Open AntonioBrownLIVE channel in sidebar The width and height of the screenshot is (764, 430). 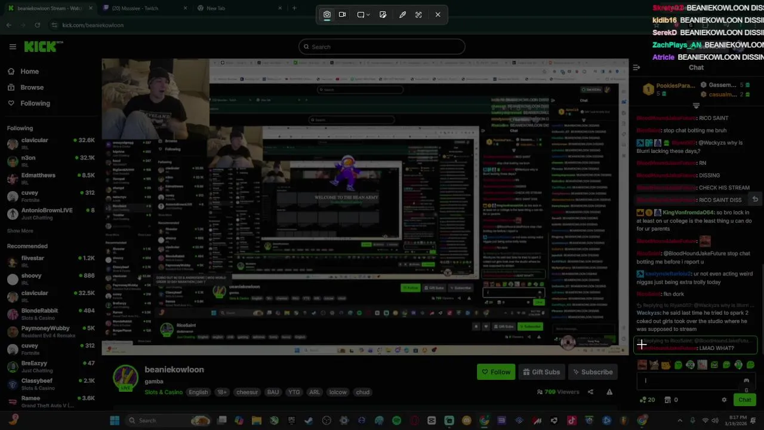(51, 213)
